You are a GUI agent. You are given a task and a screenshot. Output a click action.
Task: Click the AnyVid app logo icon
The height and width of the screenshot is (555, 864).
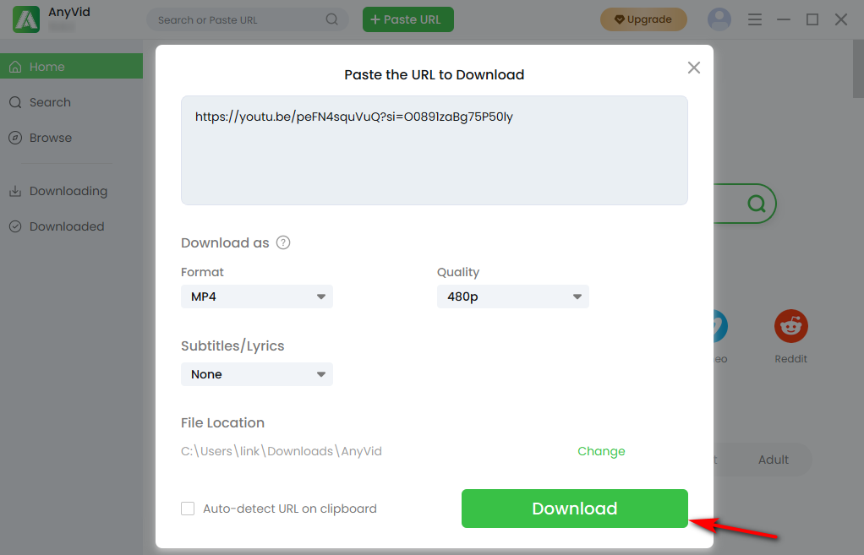pos(26,19)
